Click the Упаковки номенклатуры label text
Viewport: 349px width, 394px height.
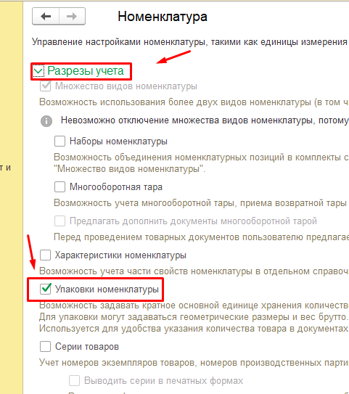point(107,290)
